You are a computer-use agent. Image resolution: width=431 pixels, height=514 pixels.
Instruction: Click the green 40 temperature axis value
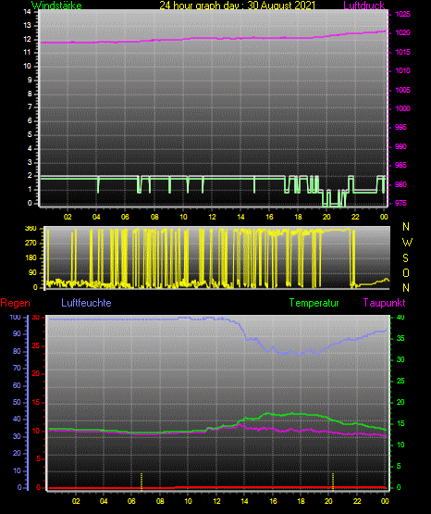[400, 317]
